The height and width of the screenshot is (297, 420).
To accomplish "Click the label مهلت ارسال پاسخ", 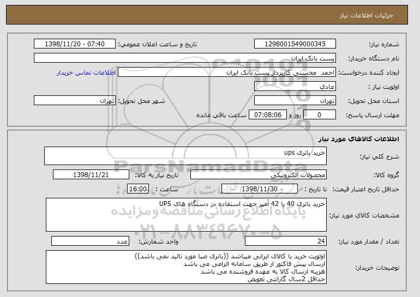I will point(373,115).
